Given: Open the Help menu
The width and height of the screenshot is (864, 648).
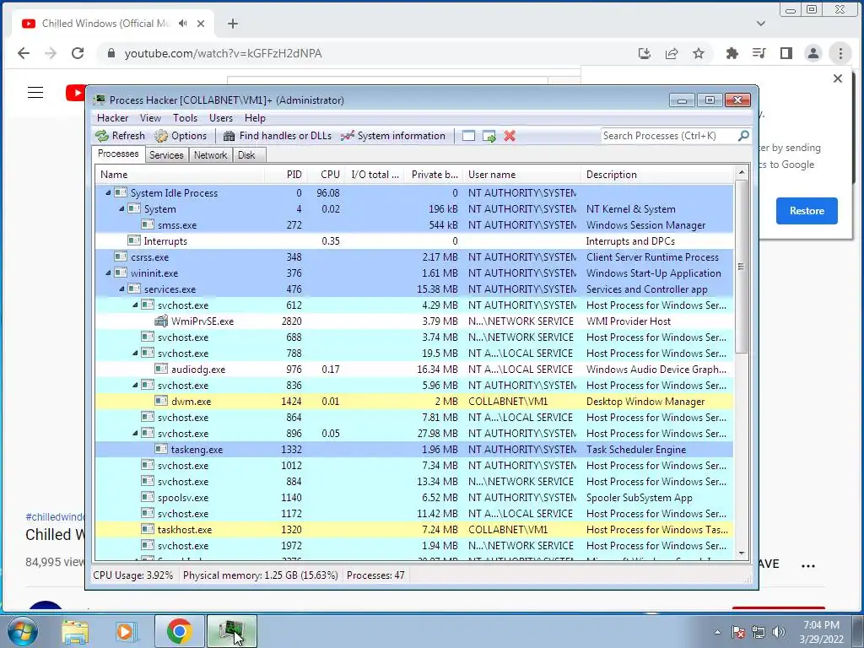Looking at the screenshot, I should coord(255,118).
